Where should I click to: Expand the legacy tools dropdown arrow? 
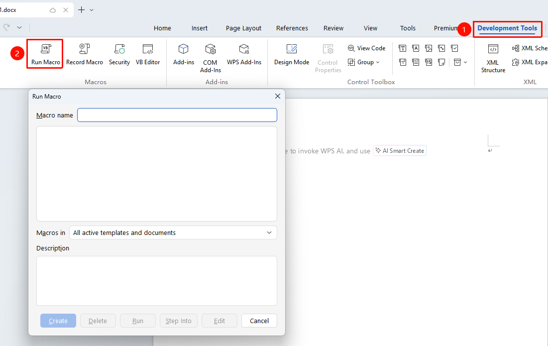[x=465, y=62]
